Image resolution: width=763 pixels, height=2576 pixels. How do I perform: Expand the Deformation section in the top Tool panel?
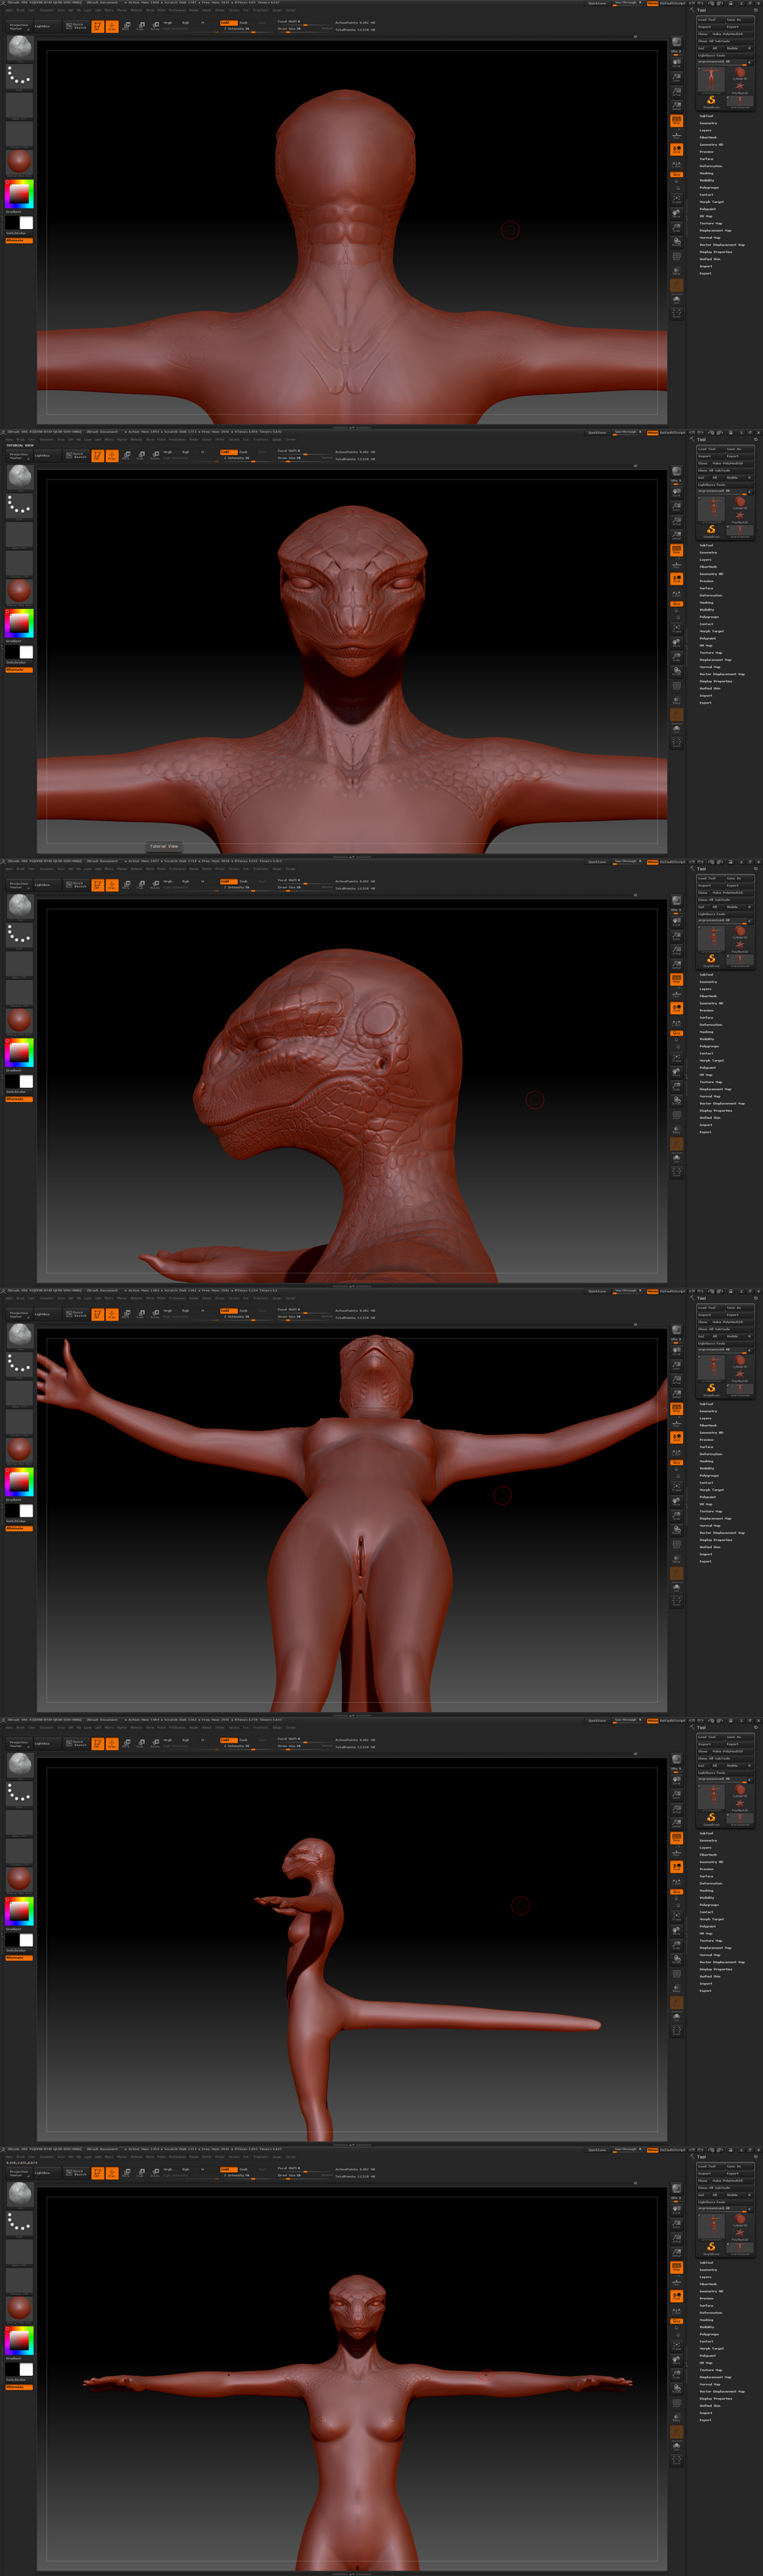[710, 166]
